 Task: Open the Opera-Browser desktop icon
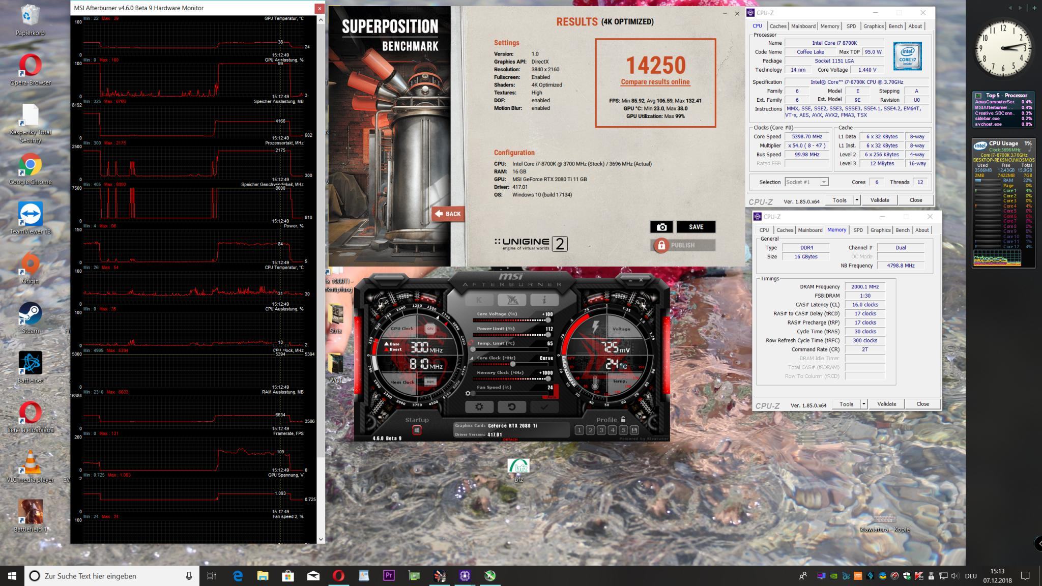tap(31, 70)
